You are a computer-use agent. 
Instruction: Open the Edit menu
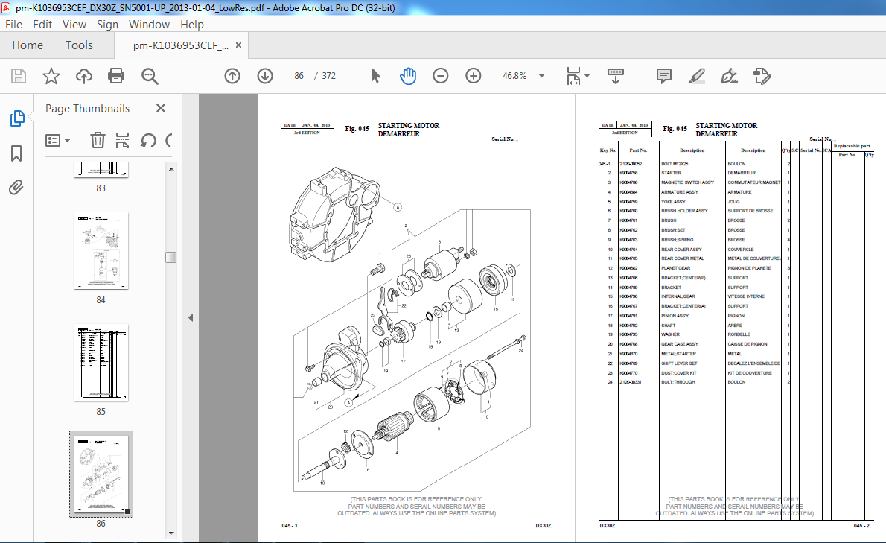tap(42, 25)
